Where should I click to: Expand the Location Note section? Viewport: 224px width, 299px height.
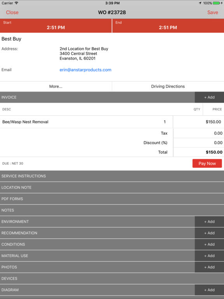(112, 187)
